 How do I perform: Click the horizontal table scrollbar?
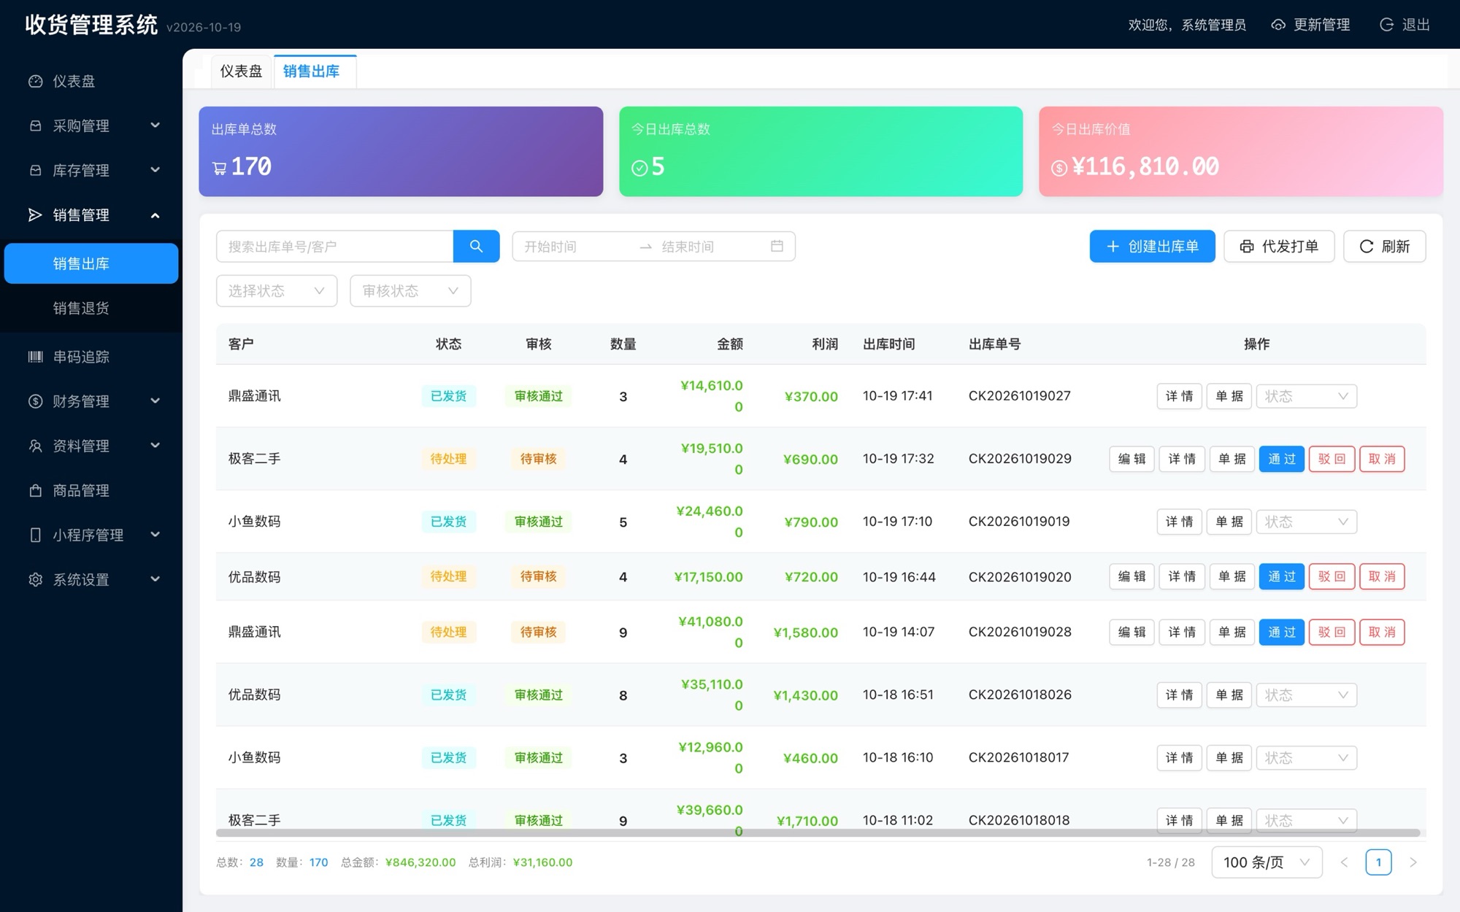tap(818, 832)
